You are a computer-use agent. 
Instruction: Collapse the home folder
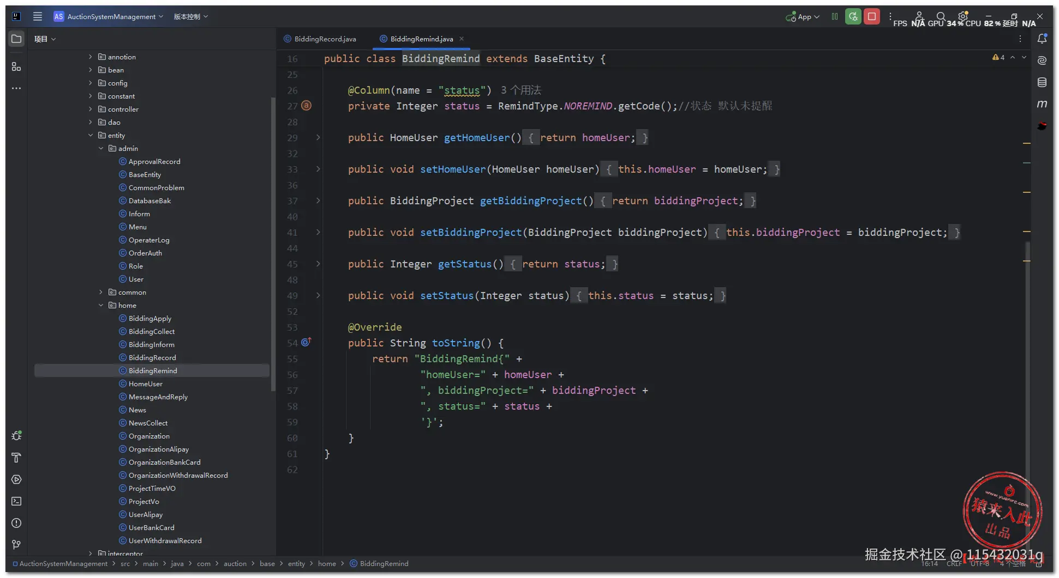(101, 305)
